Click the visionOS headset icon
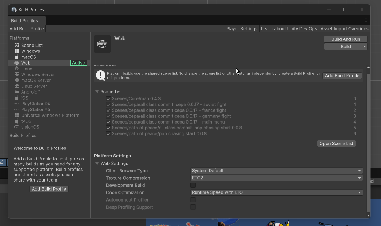The height and width of the screenshot is (226, 381). click(17, 127)
